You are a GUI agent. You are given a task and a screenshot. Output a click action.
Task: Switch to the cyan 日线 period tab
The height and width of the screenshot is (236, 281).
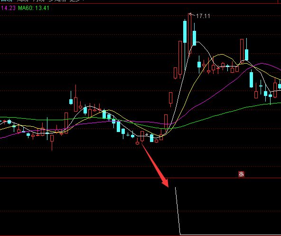click(x=6, y=0)
